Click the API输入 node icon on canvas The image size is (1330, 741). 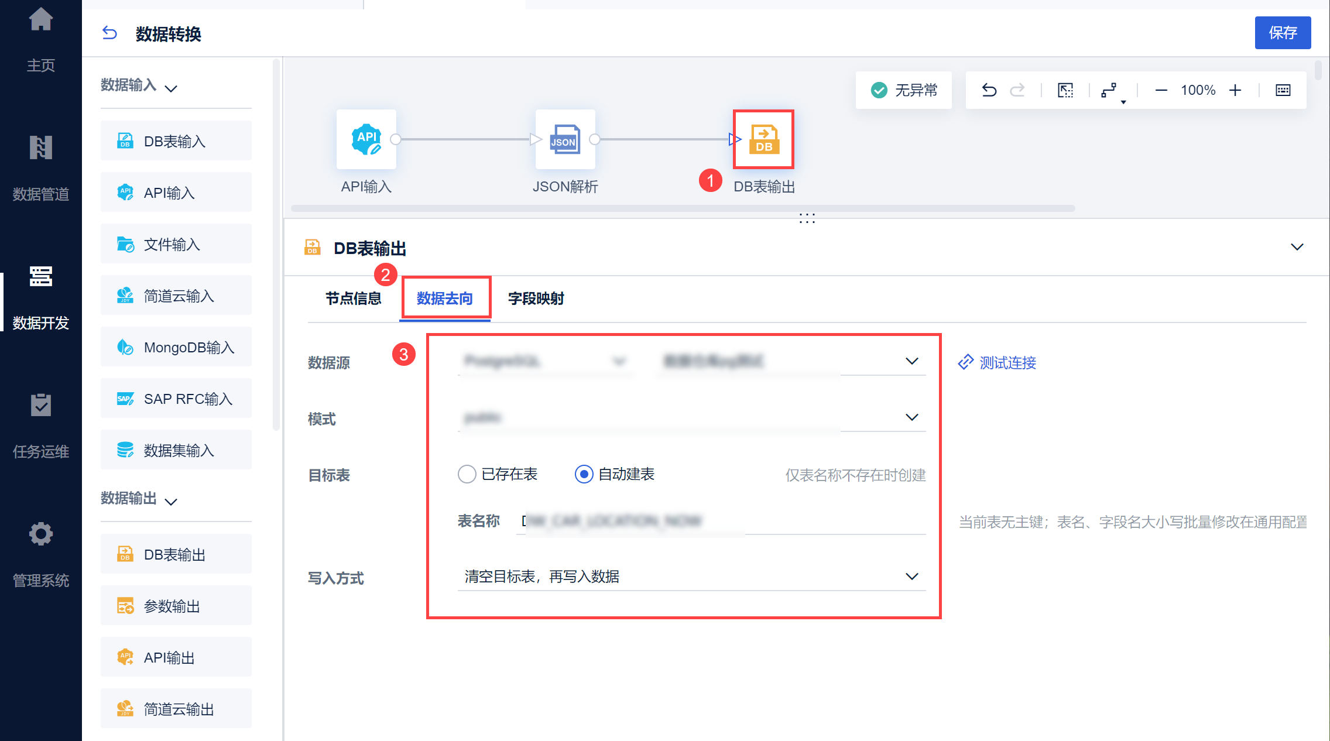pyautogui.click(x=366, y=139)
